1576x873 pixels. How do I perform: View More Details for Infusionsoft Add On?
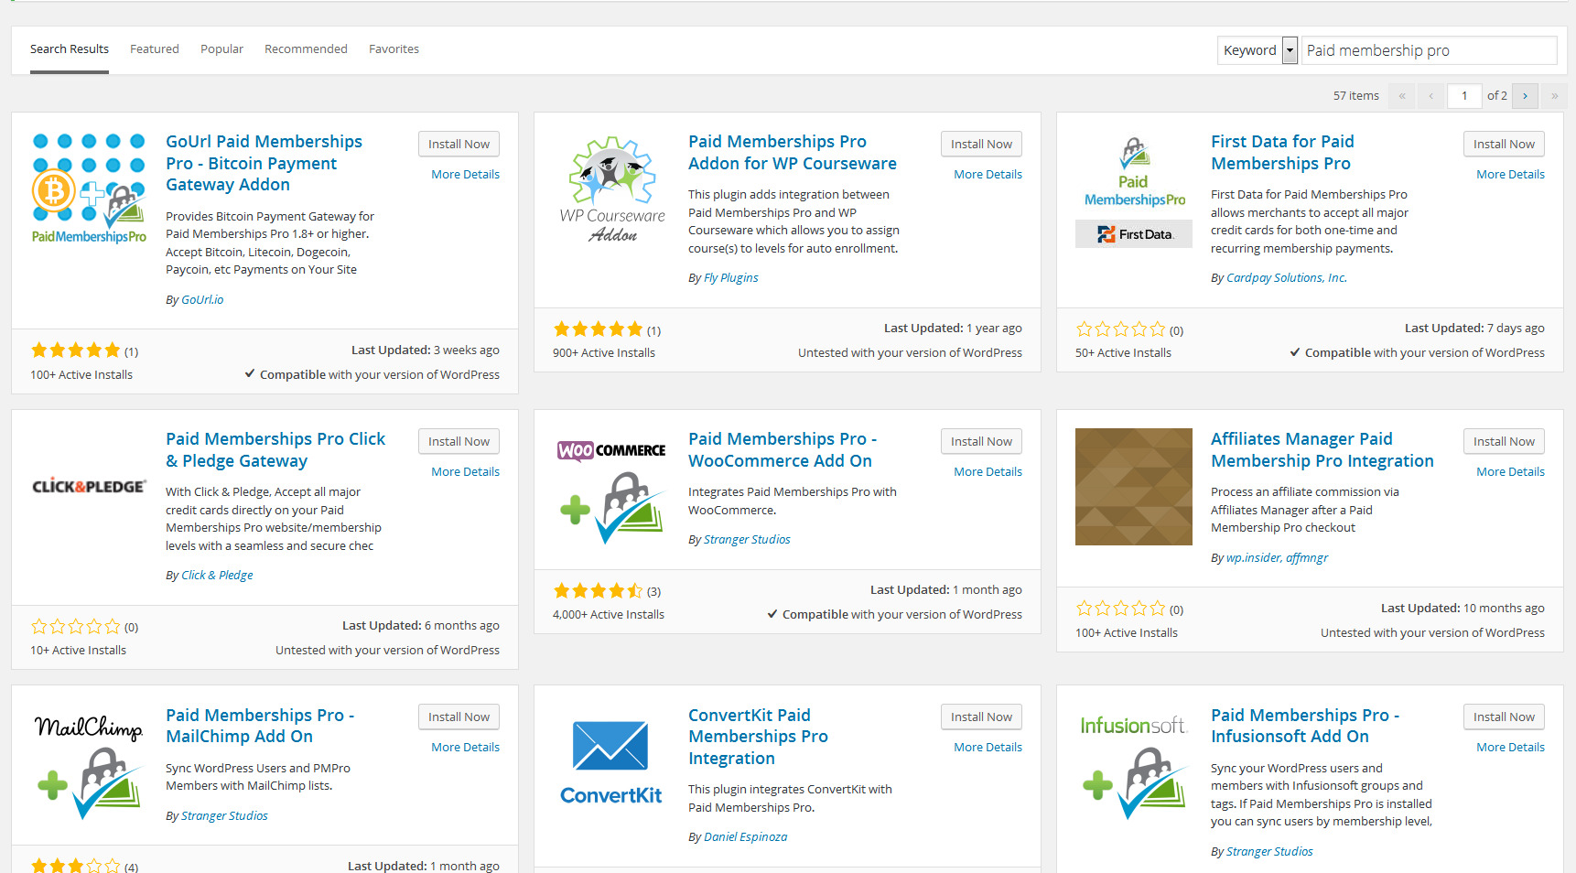(x=1510, y=747)
